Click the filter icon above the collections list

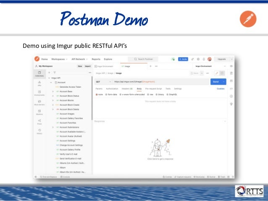pyautogui.click(x=55, y=73)
